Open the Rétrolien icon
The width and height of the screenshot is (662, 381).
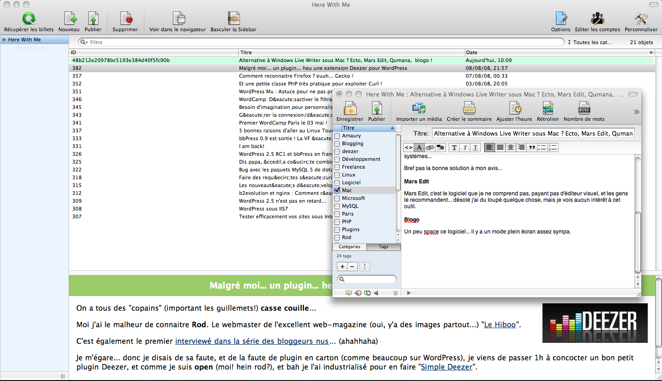548,108
